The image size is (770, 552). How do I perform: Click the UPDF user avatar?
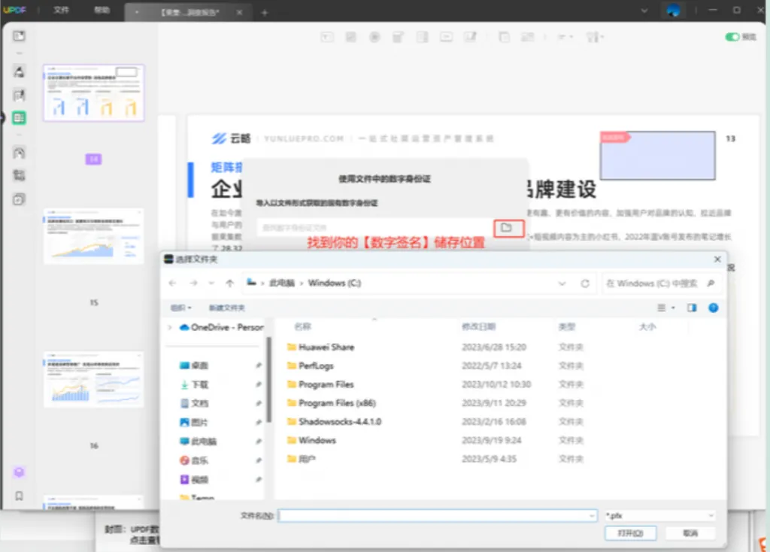pyautogui.click(x=673, y=11)
